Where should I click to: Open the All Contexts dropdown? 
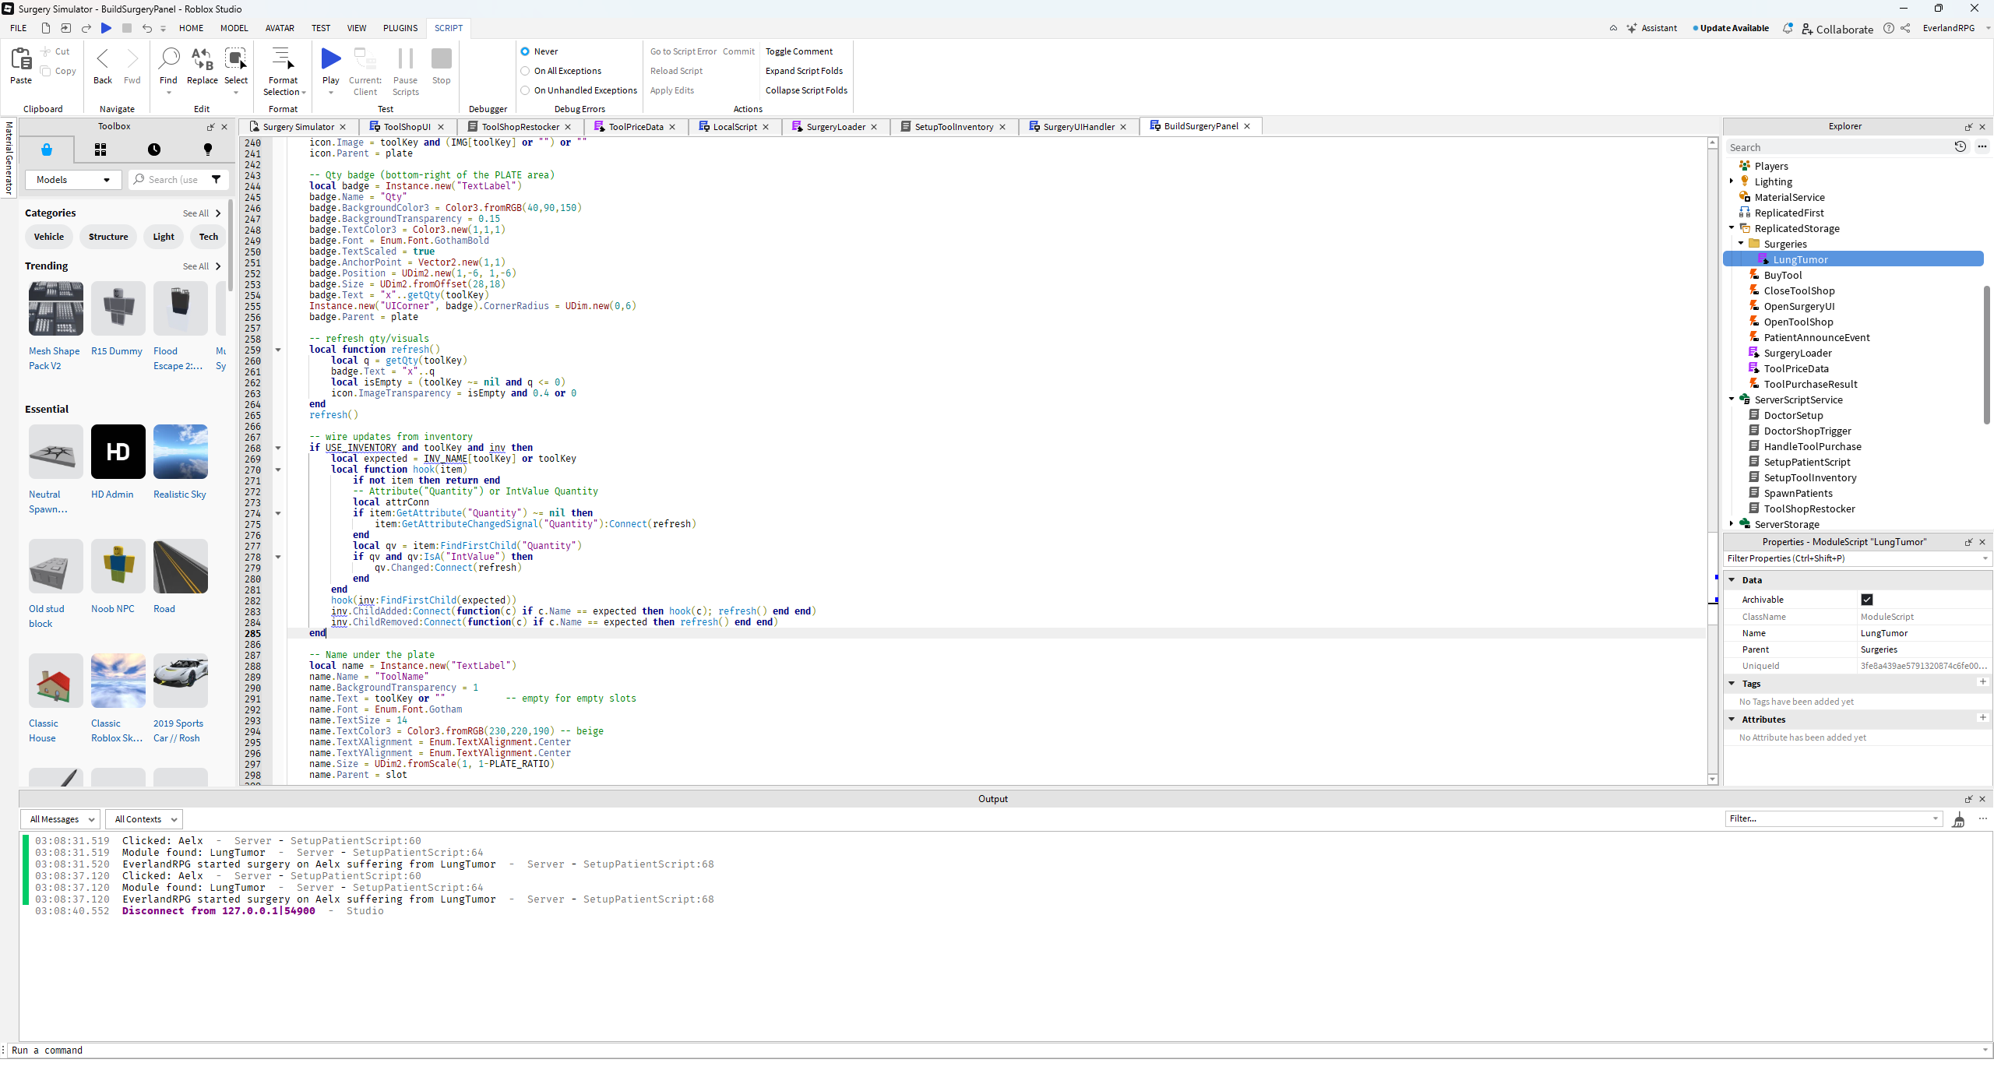click(x=144, y=819)
